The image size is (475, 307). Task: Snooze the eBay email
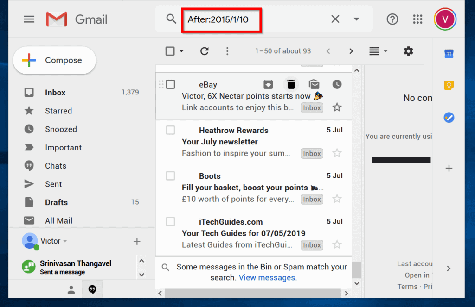tap(337, 84)
